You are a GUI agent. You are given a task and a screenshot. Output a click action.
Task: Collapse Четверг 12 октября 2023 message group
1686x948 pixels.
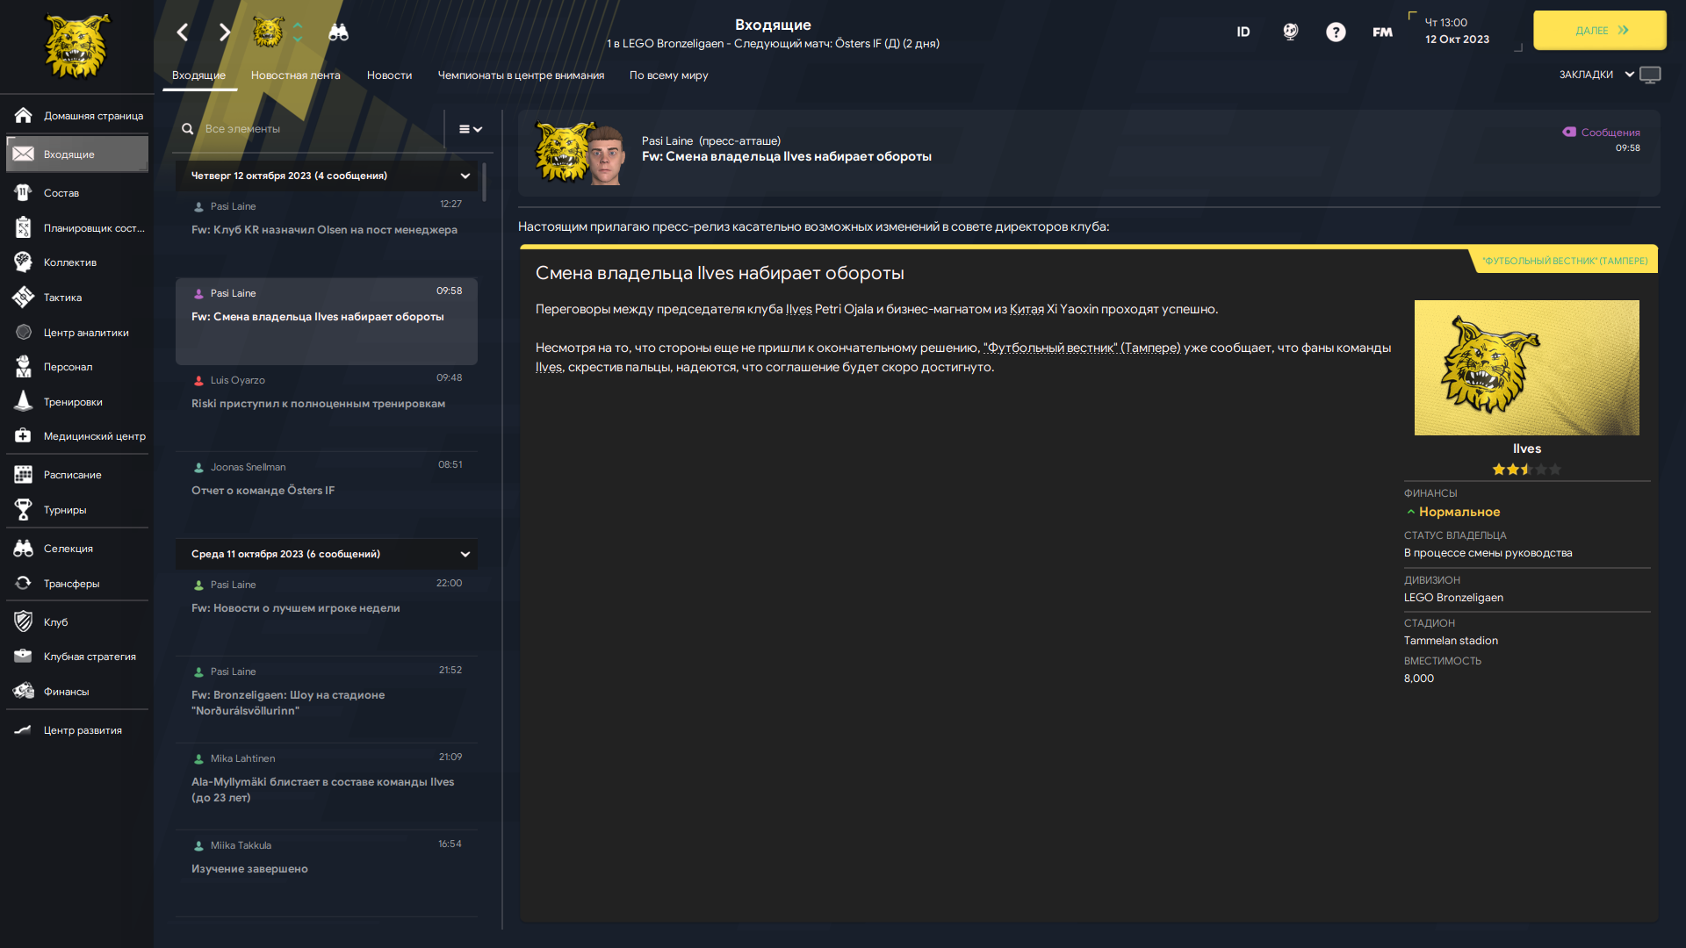click(x=465, y=176)
